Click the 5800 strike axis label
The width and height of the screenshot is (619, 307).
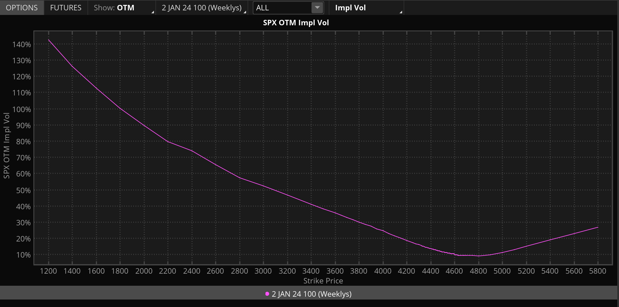(x=598, y=271)
